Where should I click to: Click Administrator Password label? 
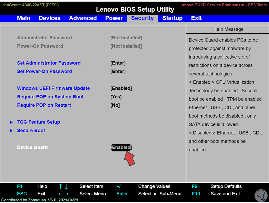point(44,37)
